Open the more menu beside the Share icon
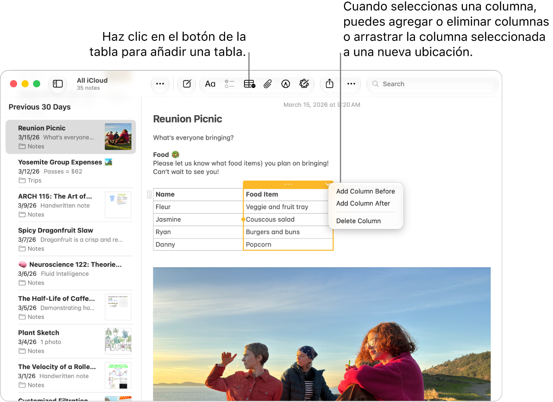The image size is (553, 402). coord(351,84)
